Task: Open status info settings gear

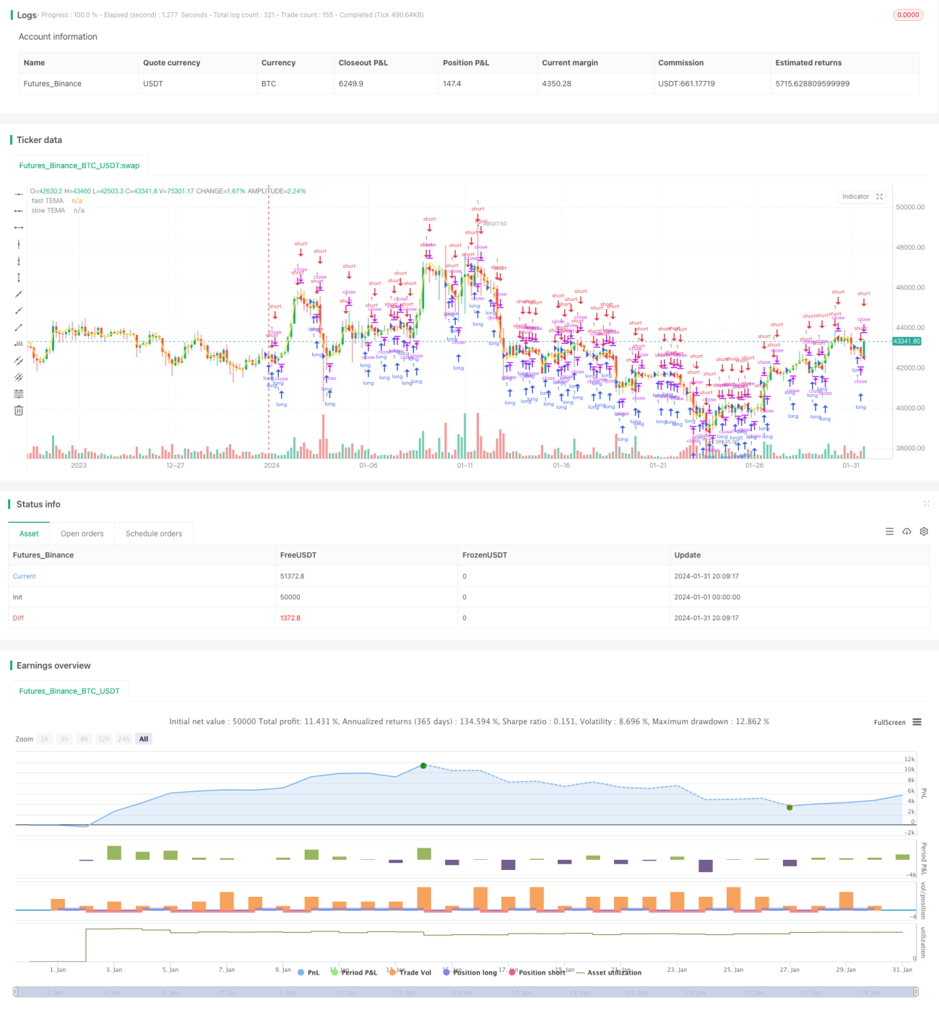Action: [x=924, y=531]
